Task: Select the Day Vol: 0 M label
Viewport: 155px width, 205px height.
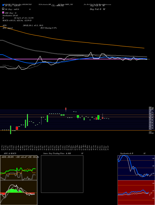Action: (x=97, y=9)
